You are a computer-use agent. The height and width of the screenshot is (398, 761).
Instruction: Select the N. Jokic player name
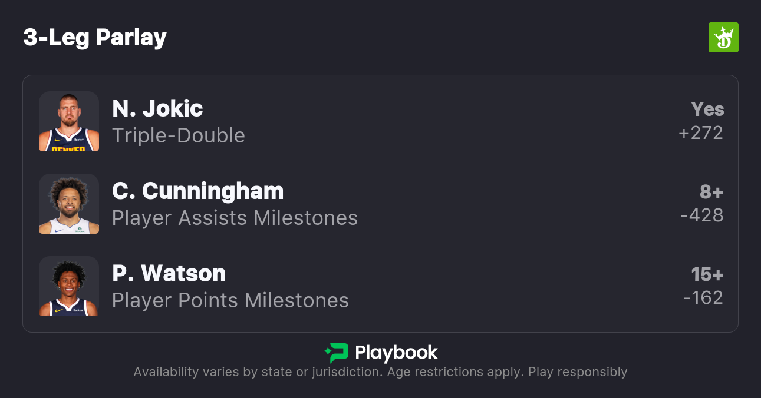pos(157,109)
